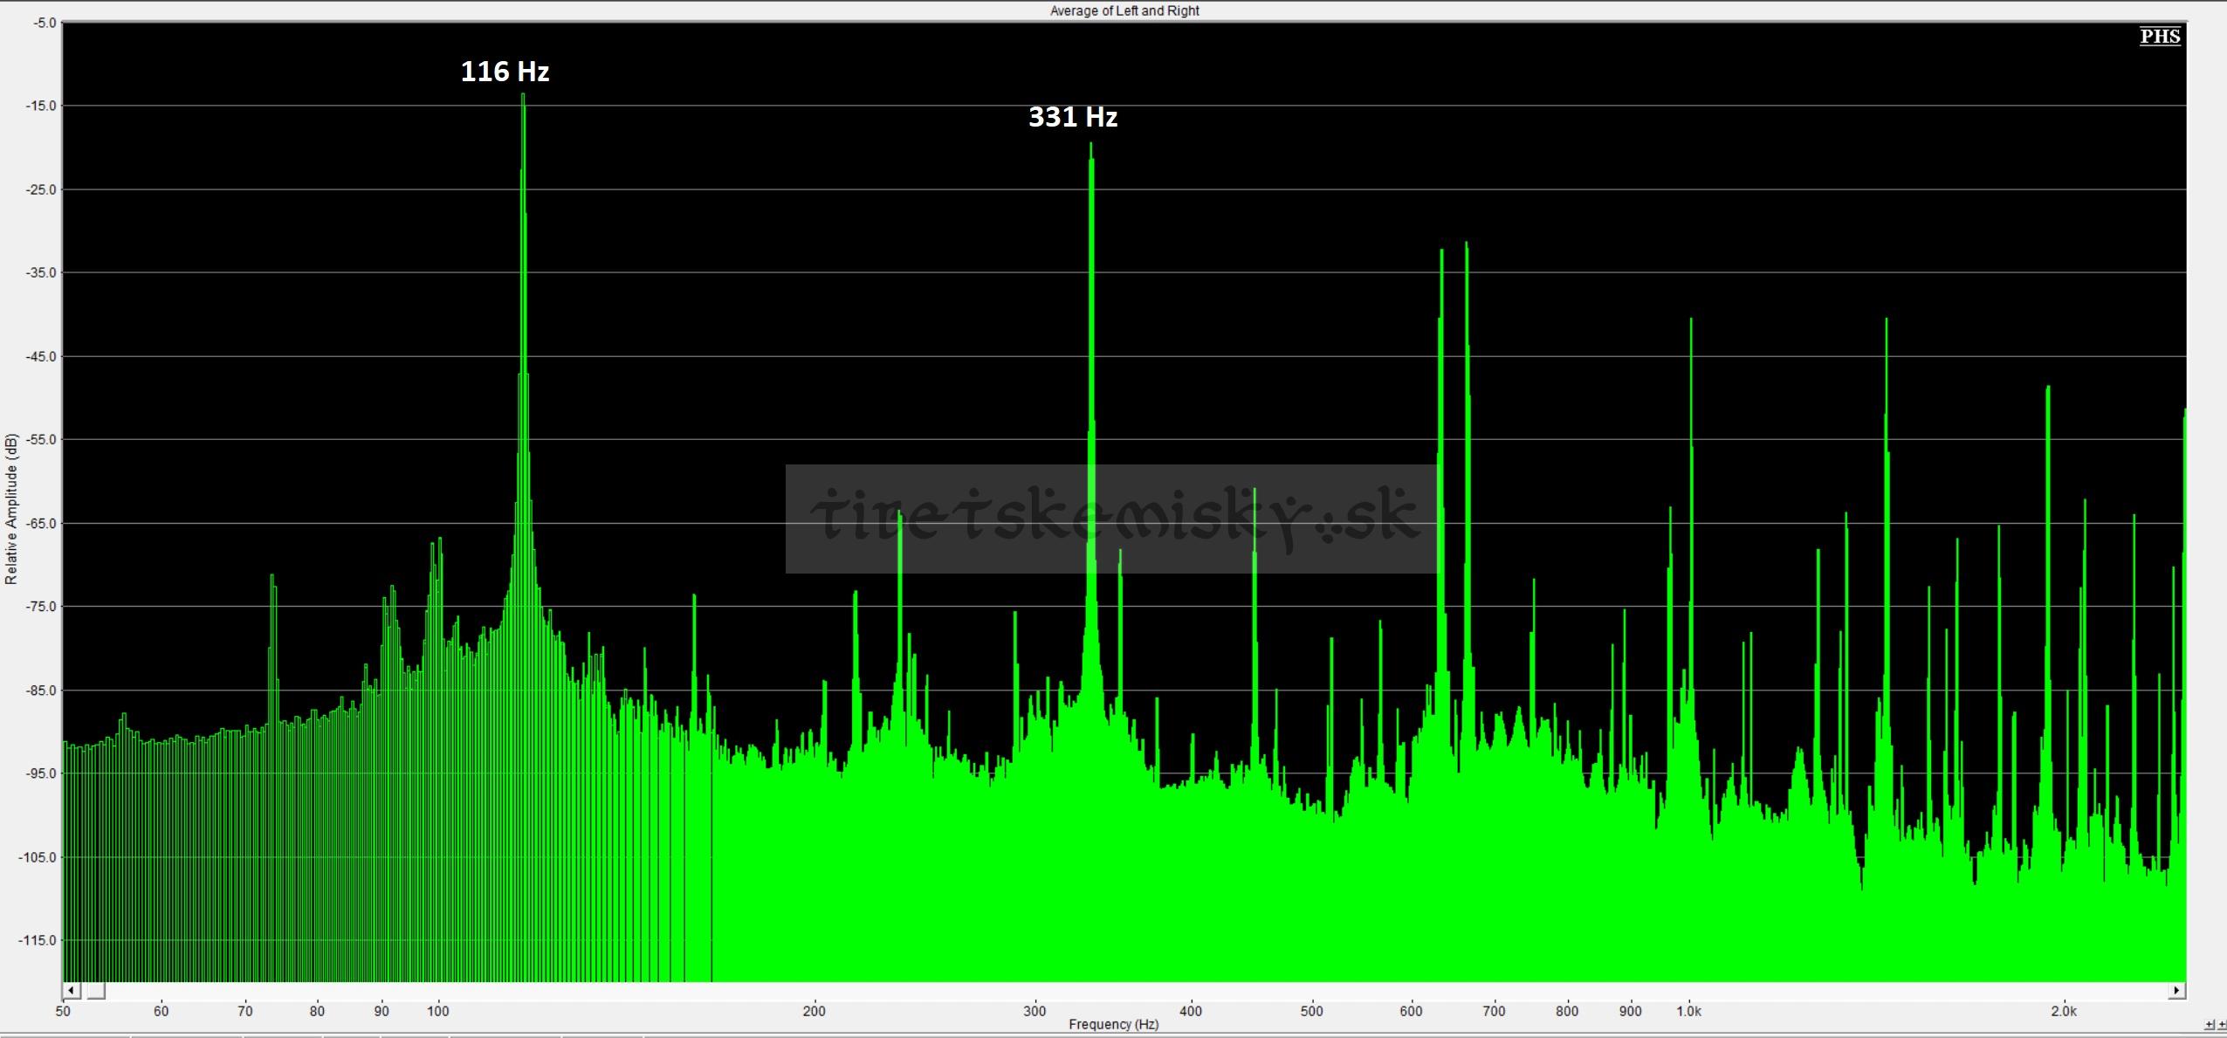Click the '331 Hz' peak label
The height and width of the screenshot is (1038, 2227).
click(1073, 117)
